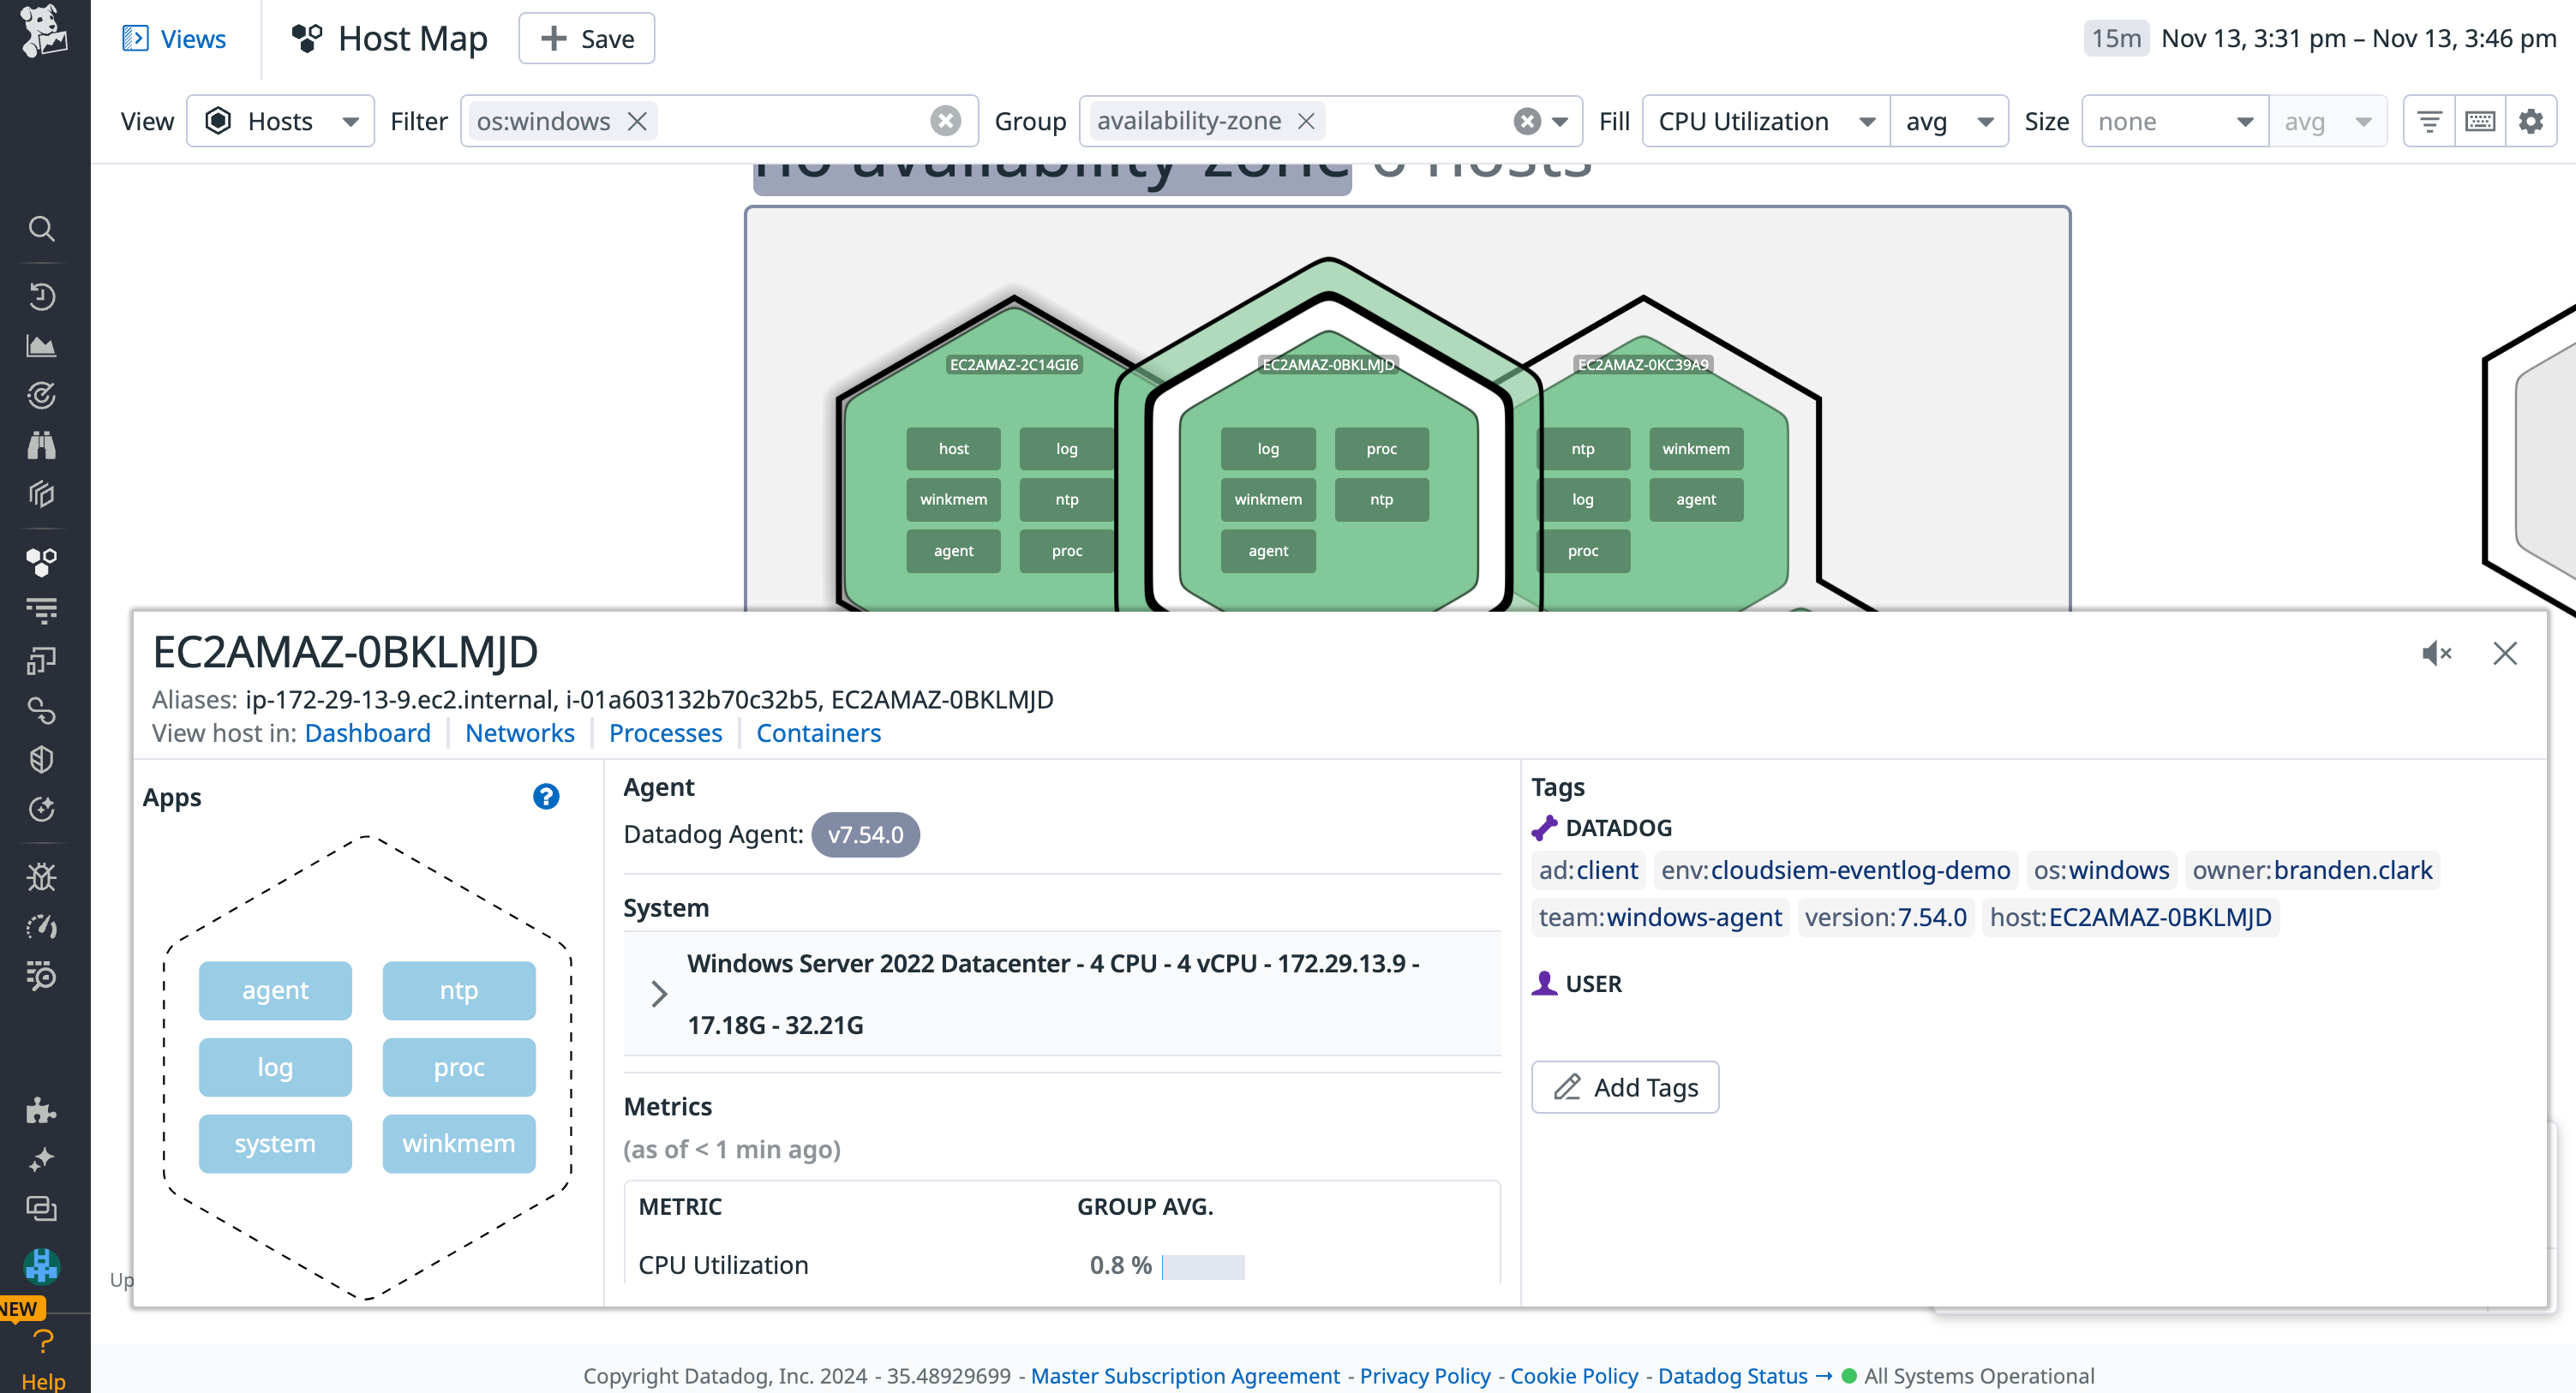The image size is (2576, 1393).
Task: Switch to the Networks tab for this host
Action: (520, 733)
